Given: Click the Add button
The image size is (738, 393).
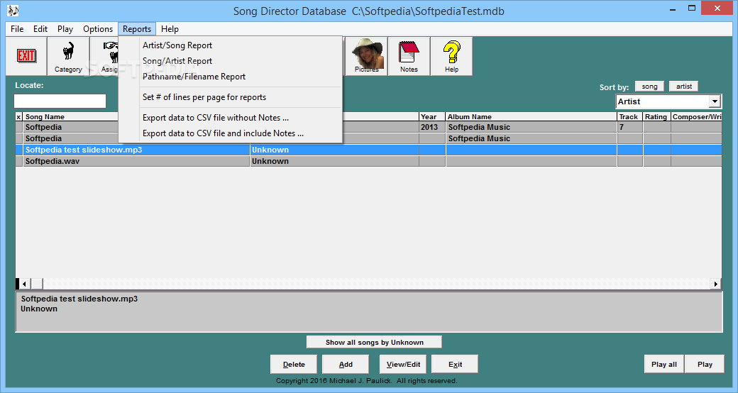Looking at the screenshot, I should [346, 365].
